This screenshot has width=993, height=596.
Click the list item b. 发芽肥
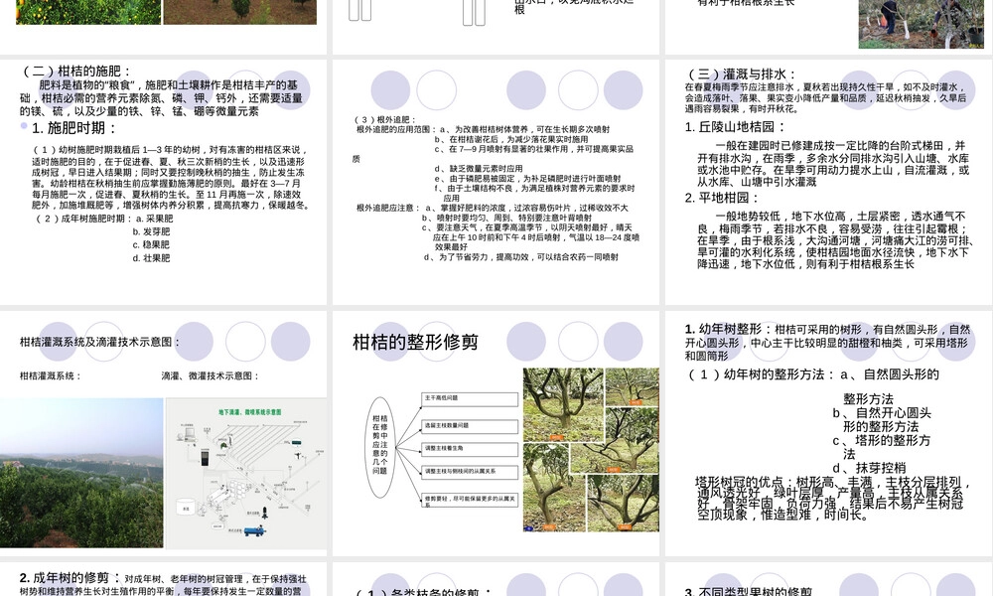151,231
